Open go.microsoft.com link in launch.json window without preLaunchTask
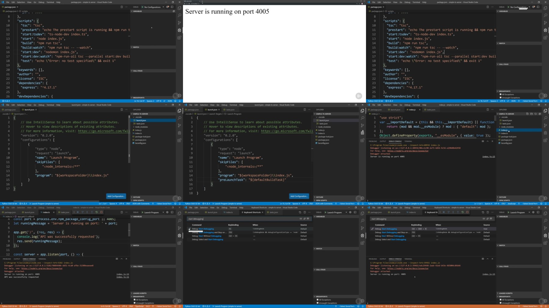The height and width of the screenshot is (308, 549). (x=104, y=131)
